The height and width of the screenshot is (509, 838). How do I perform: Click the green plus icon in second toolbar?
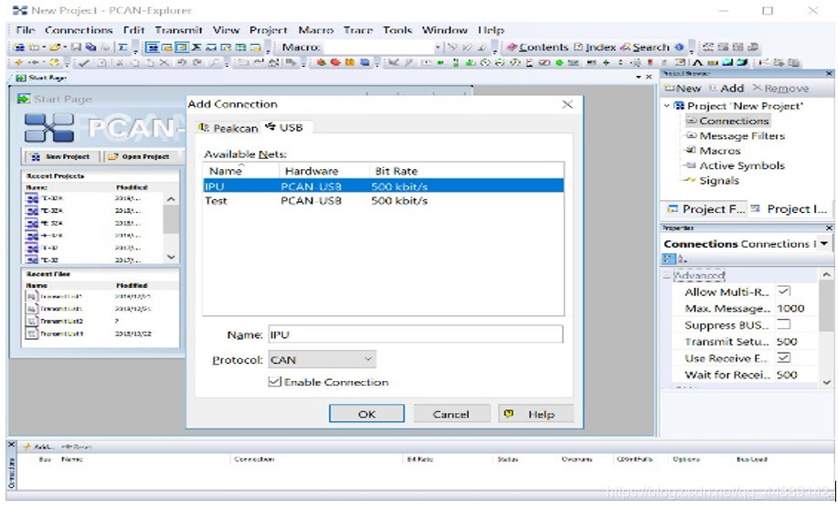(607, 62)
